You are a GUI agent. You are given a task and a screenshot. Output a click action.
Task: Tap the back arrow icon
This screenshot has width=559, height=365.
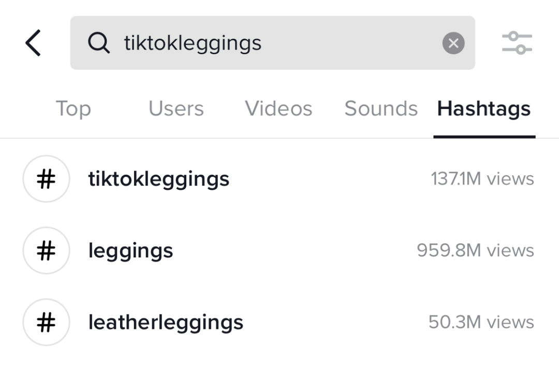click(33, 43)
